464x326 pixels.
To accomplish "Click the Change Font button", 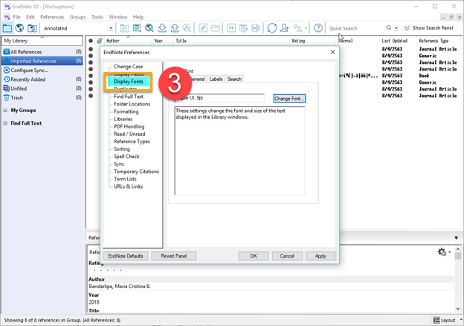I will (289, 98).
